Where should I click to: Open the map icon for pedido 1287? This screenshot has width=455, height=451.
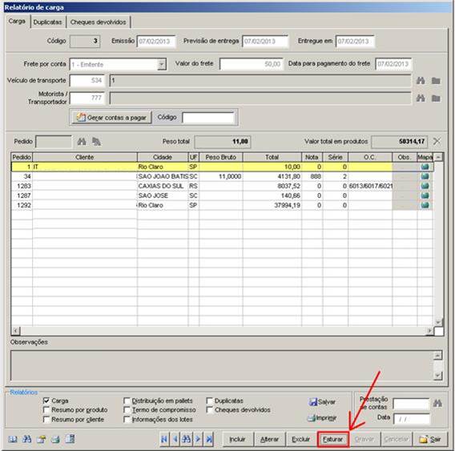pos(425,195)
